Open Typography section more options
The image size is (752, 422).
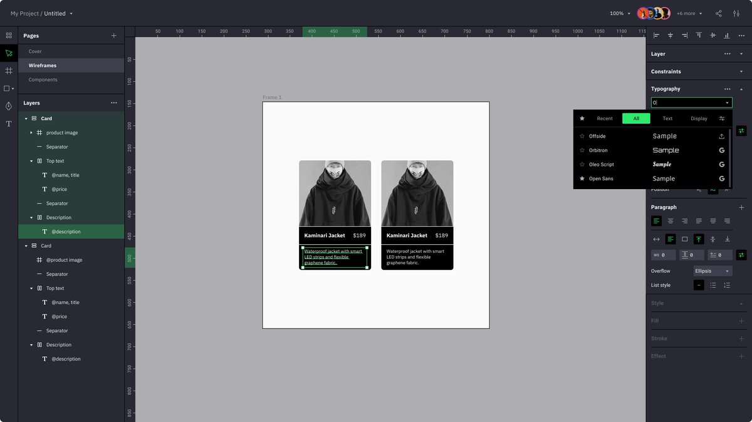[727, 89]
